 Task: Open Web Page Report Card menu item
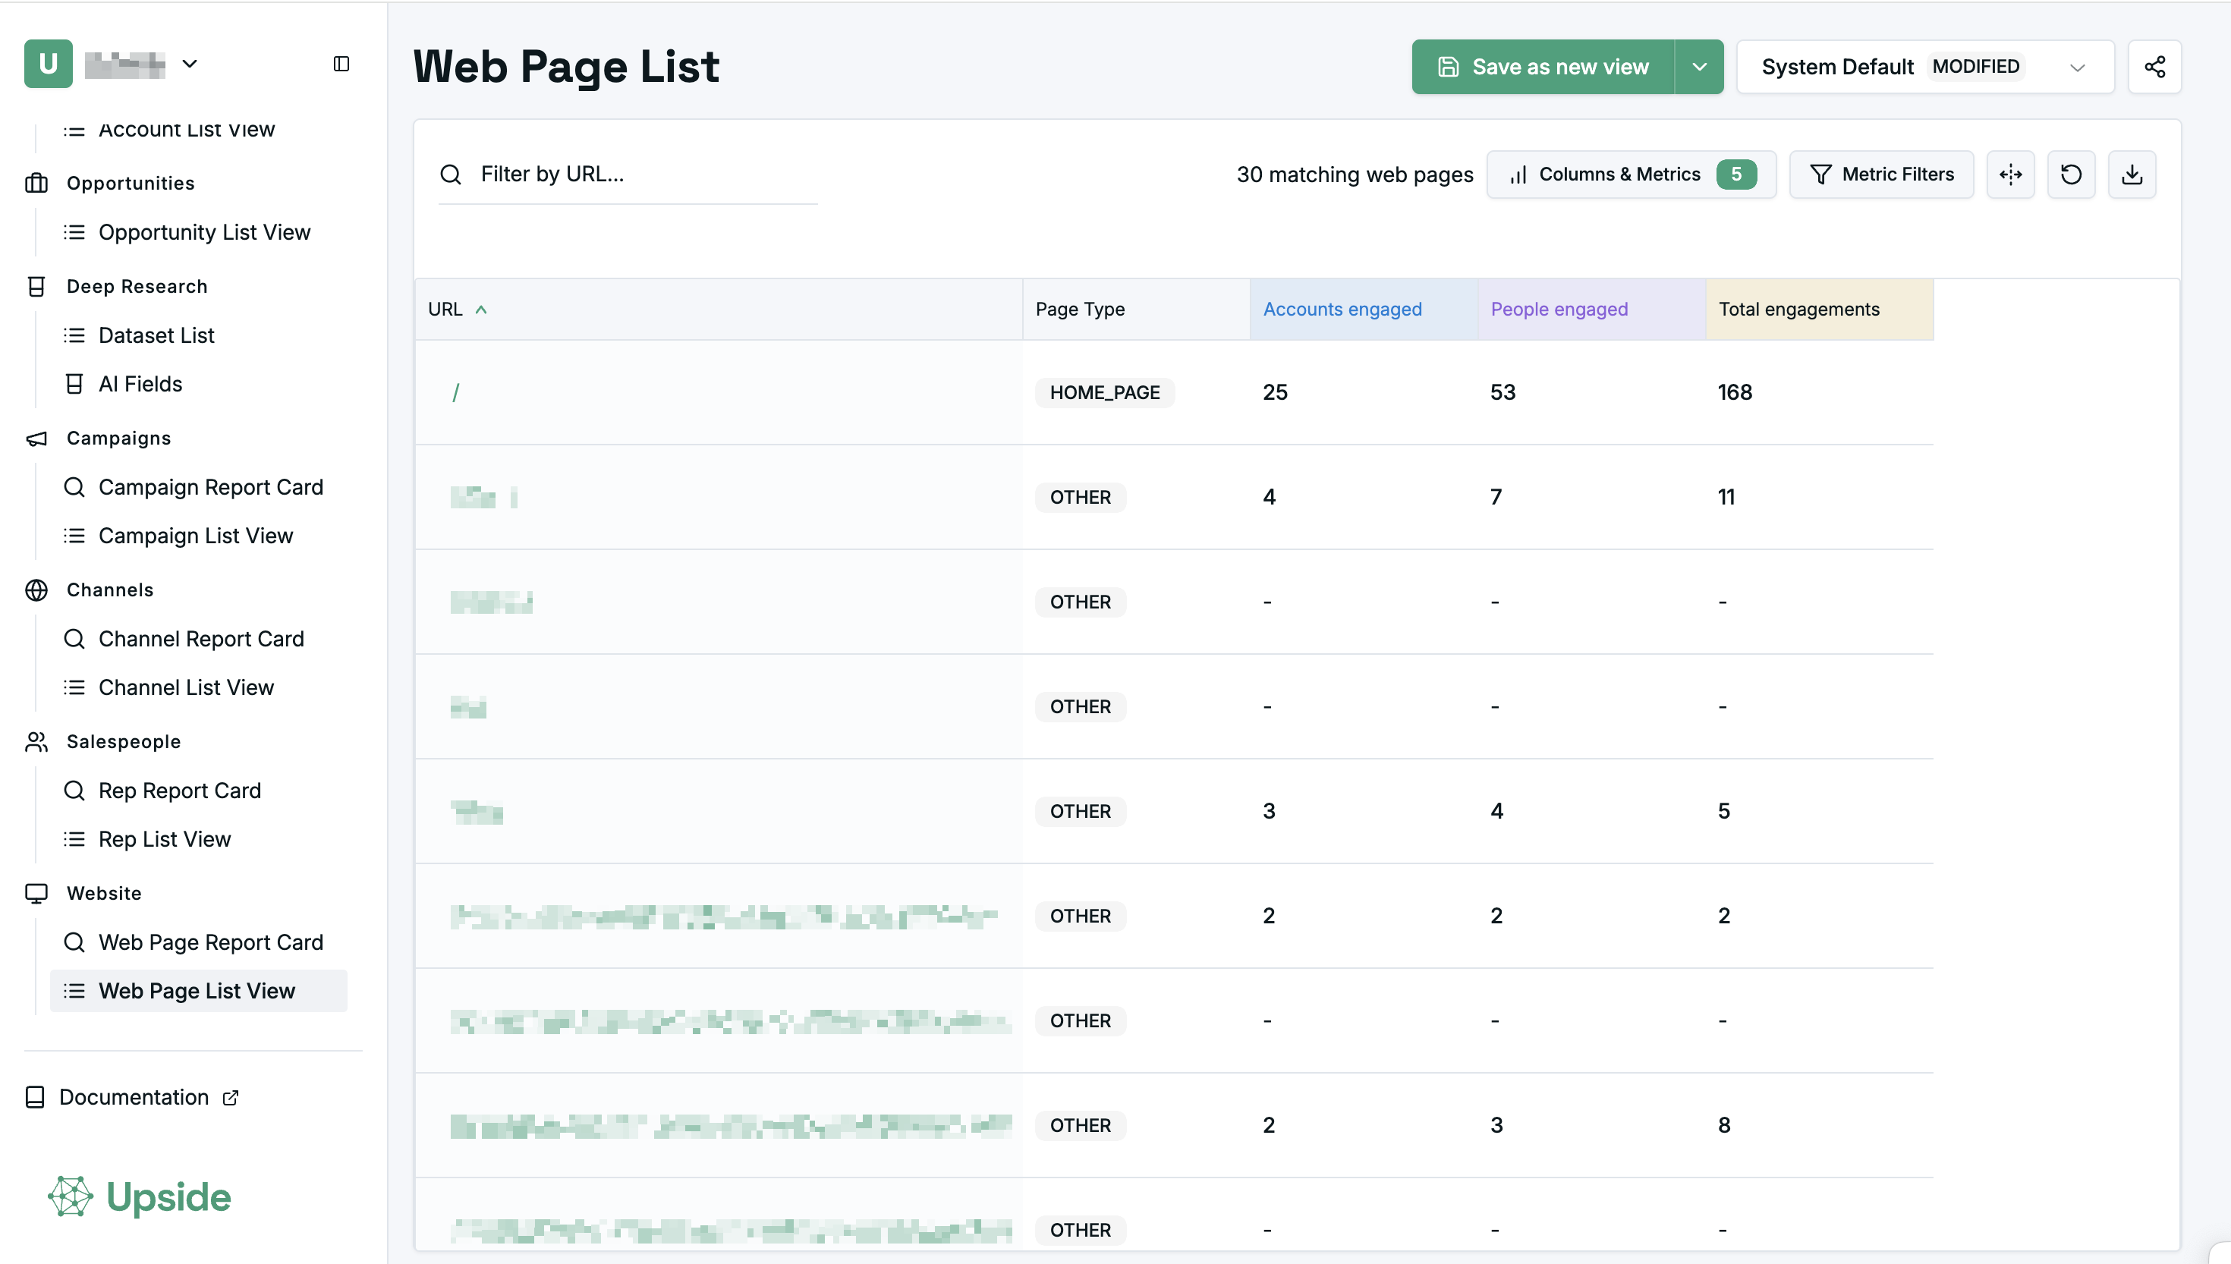(210, 942)
